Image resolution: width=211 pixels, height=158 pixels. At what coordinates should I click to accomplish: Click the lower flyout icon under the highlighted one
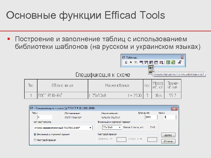pos(150,72)
